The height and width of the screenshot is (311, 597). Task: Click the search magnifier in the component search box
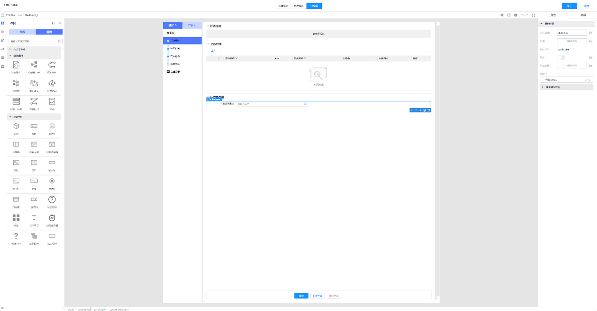pyautogui.click(x=59, y=41)
